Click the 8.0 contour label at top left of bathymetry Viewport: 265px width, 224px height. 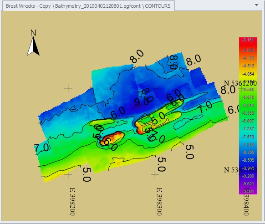coord(137,56)
